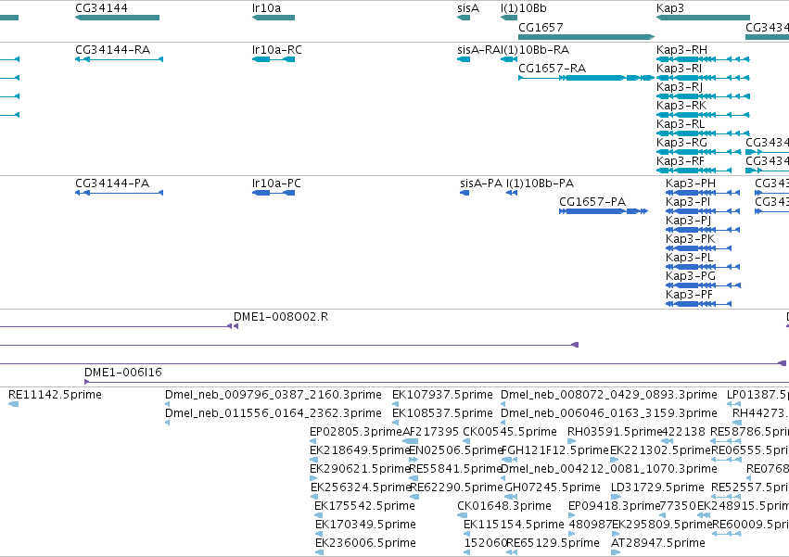The image size is (789, 557).
Task: Click protein Kap3-PJ
Action: point(703,230)
